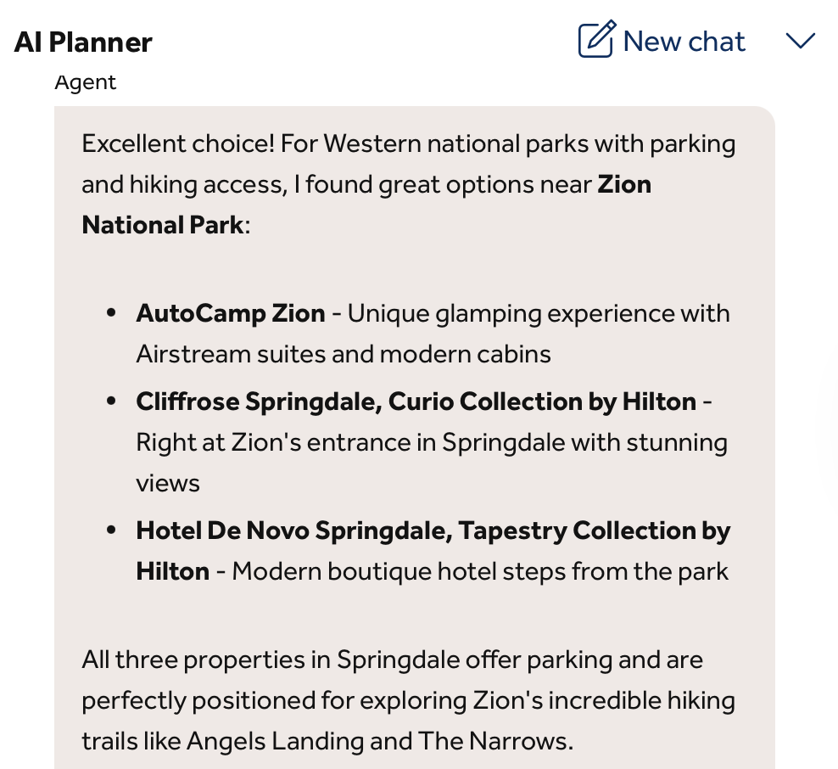Click the Cliffrose Springdale Curio Collection entry
Viewport: 838px width, 769px height.
coord(415,401)
